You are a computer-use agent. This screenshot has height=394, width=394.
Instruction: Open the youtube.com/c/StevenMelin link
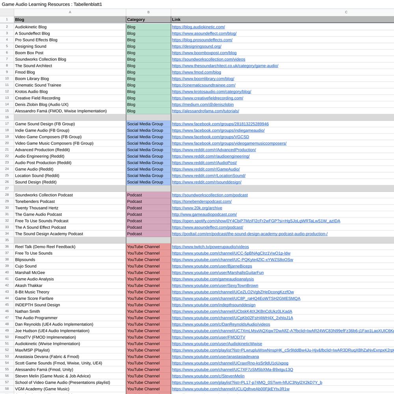coord(208,376)
